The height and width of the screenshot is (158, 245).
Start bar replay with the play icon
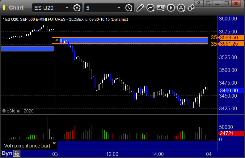click(171, 8)
